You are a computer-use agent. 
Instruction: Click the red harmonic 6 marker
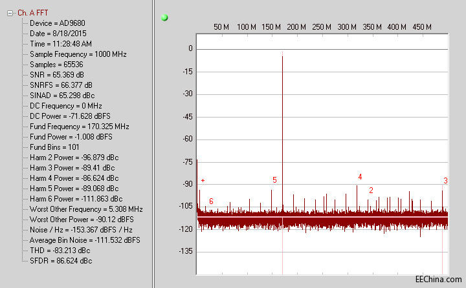tap(211, 201)
